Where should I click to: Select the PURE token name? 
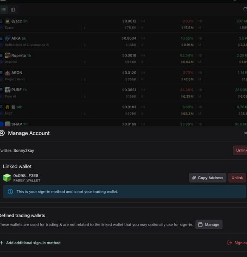click(x=17, y=90)
